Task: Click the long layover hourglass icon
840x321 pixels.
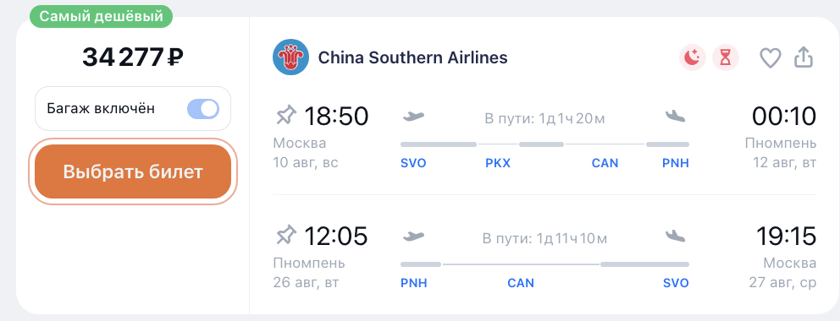Action: point(726,57)
